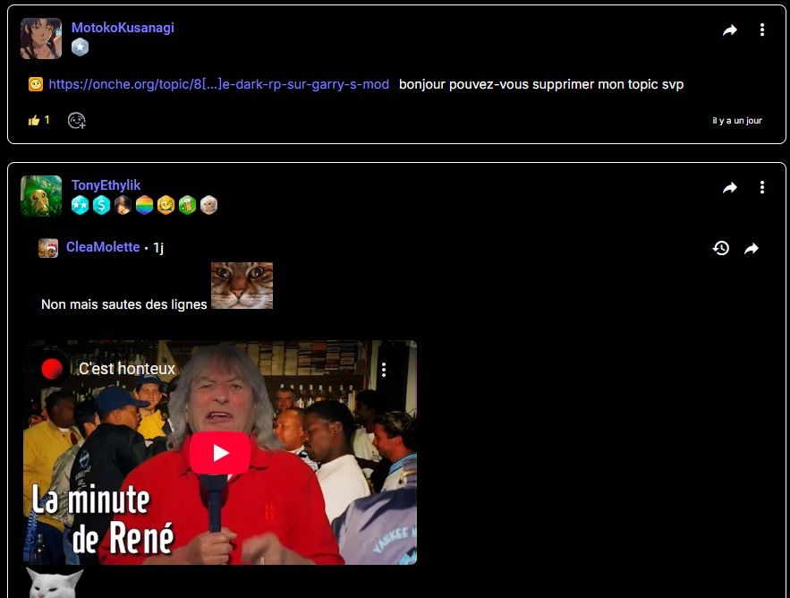Click 'Non mais sautes des lignes' quoted text
Screen dimensions: 790x598
click(124, 304)
